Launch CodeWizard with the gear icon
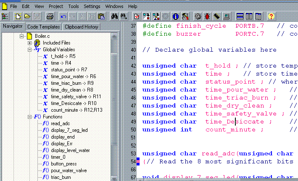Screen dimensions: 298x181 [x=198, y=16]
